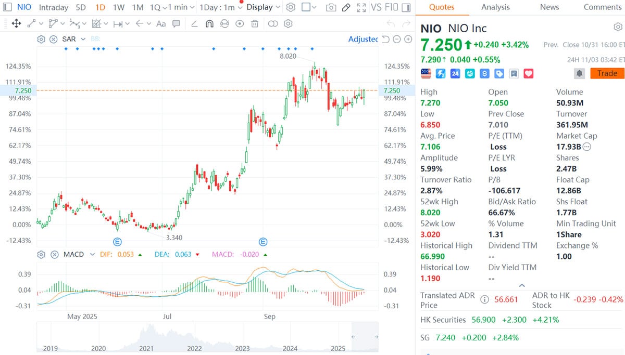Select the drawing pencil tool
The image size is (625, 355).
(x=345, y=7)
